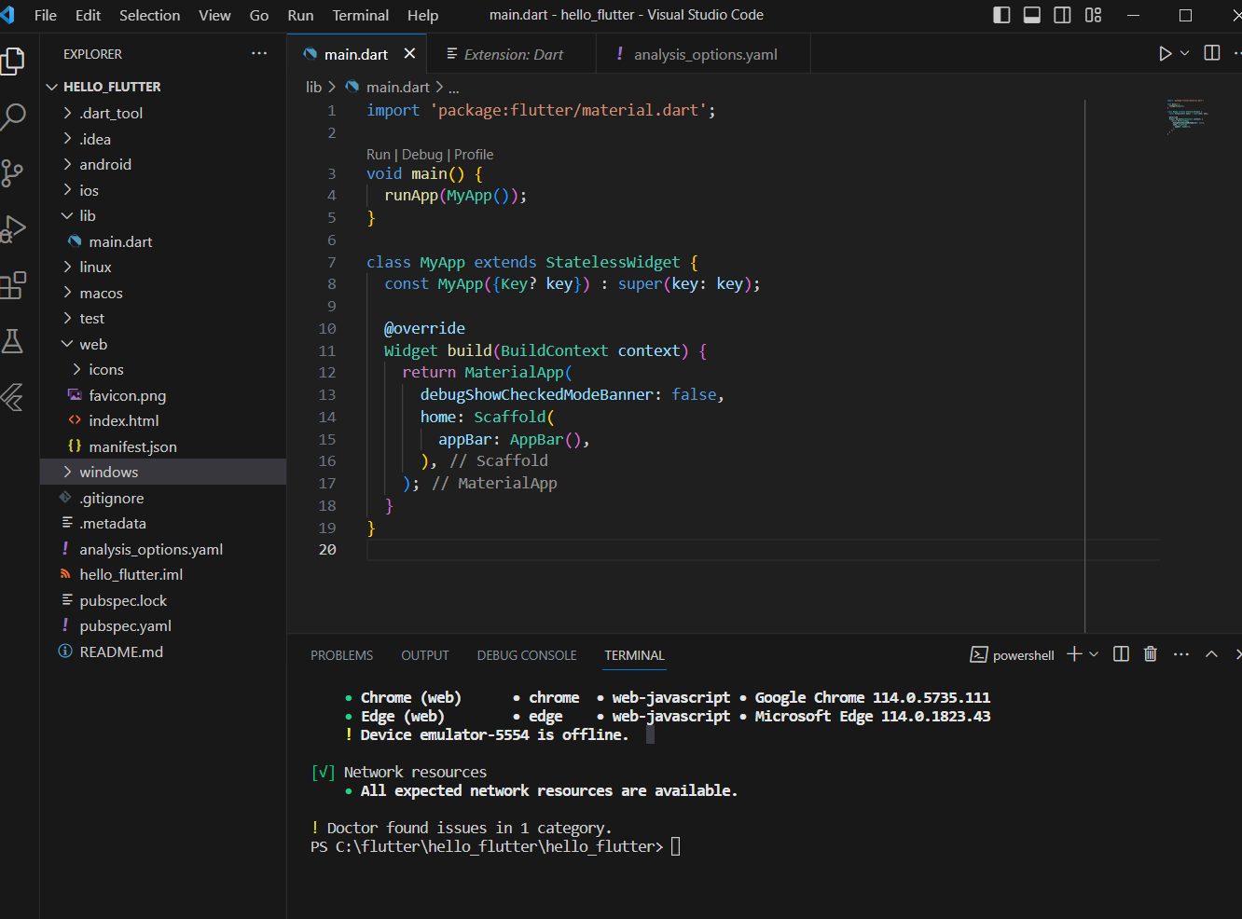Click the Debug CodeLens above main()
Viewport: 1242px width, 919px height.
coord(421,155)
